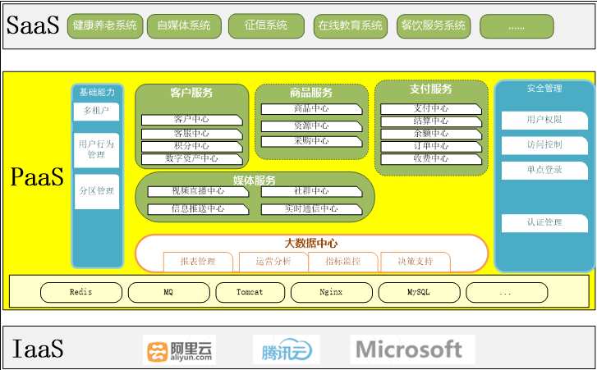Open the 决策支持 segment

tap(415, 262)
